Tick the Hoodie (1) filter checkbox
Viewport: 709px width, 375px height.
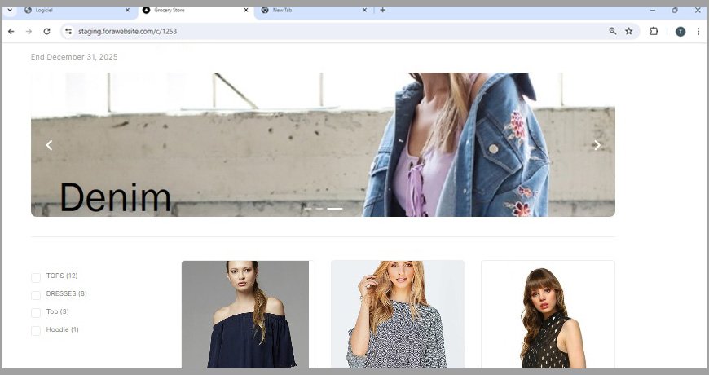coord(36,331)
